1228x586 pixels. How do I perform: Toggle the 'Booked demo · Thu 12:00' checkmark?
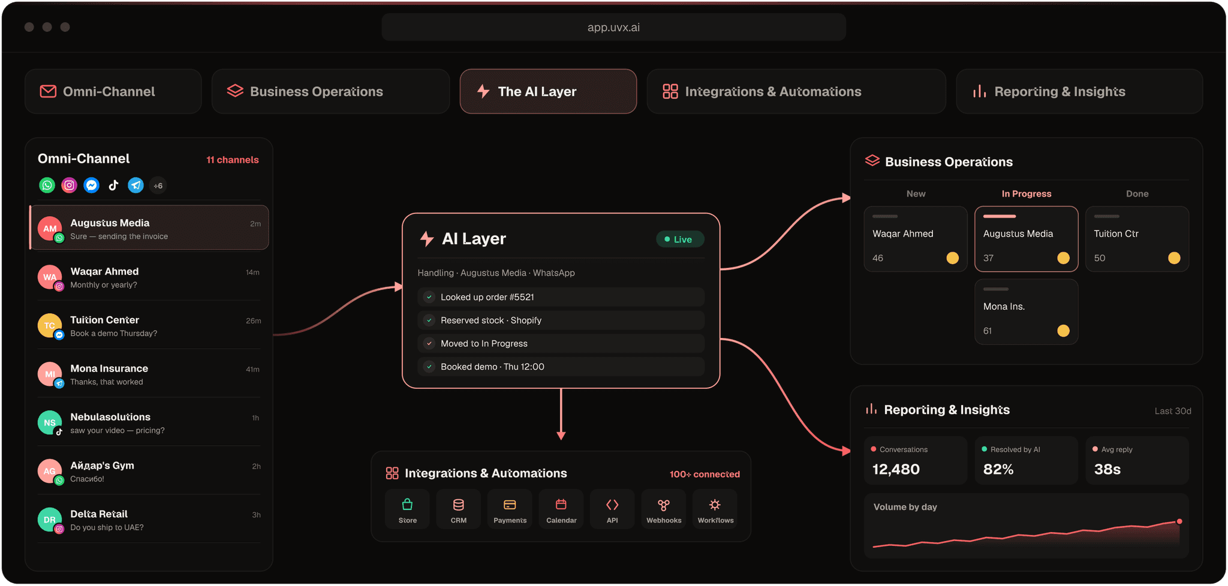[429, 367]
